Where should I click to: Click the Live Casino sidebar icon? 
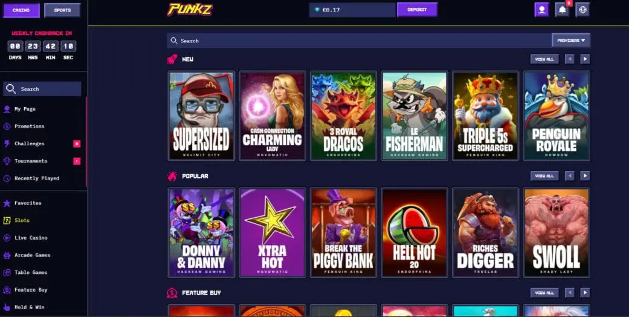point(7,238)
